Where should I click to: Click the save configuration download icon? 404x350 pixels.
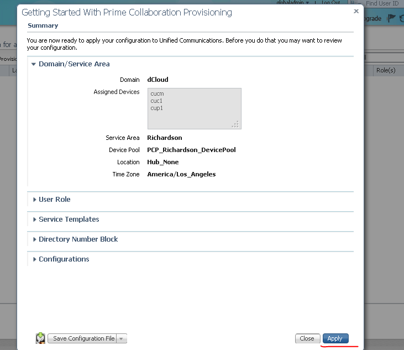(x=40, y=338)
